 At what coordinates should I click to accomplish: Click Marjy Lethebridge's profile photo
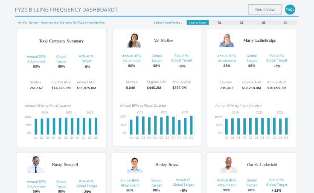point(227,40)
